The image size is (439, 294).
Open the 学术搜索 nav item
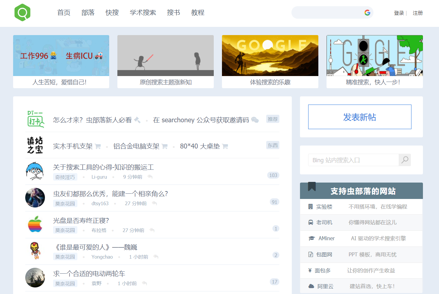143,12
